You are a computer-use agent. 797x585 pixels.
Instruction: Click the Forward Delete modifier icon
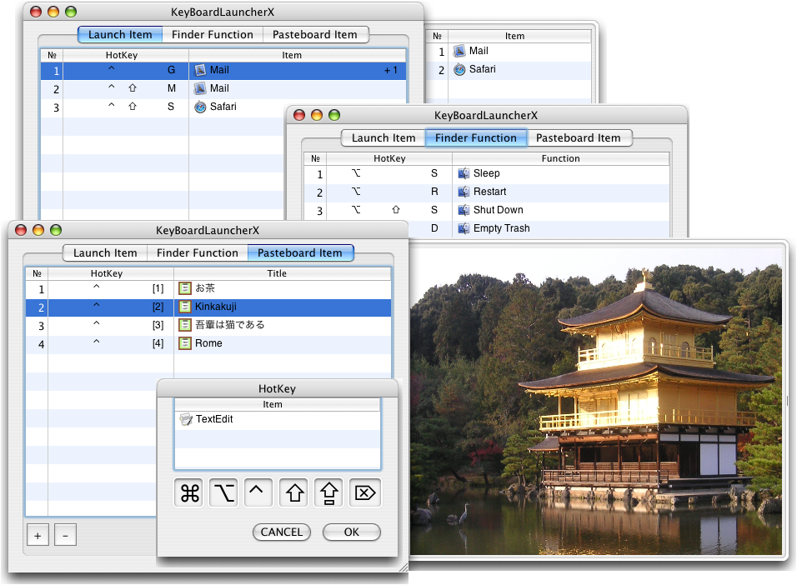[364, 492]
